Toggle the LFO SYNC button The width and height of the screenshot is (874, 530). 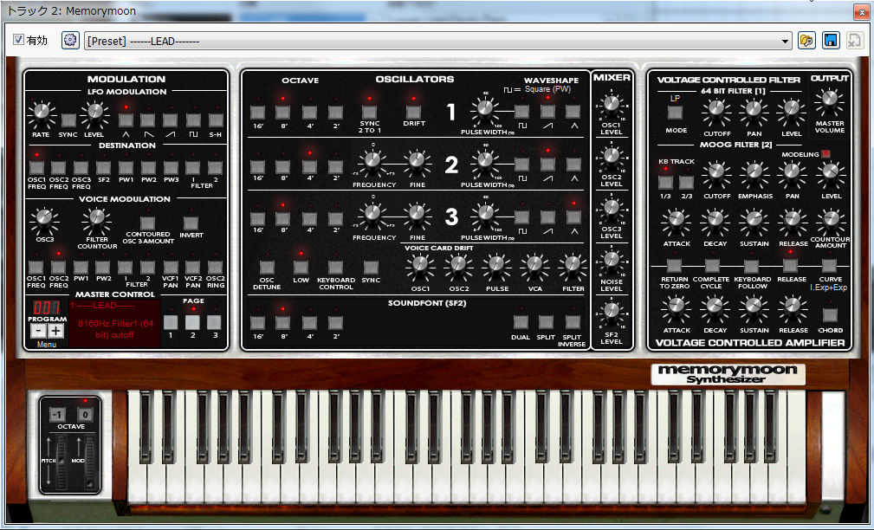click(68, 120)
